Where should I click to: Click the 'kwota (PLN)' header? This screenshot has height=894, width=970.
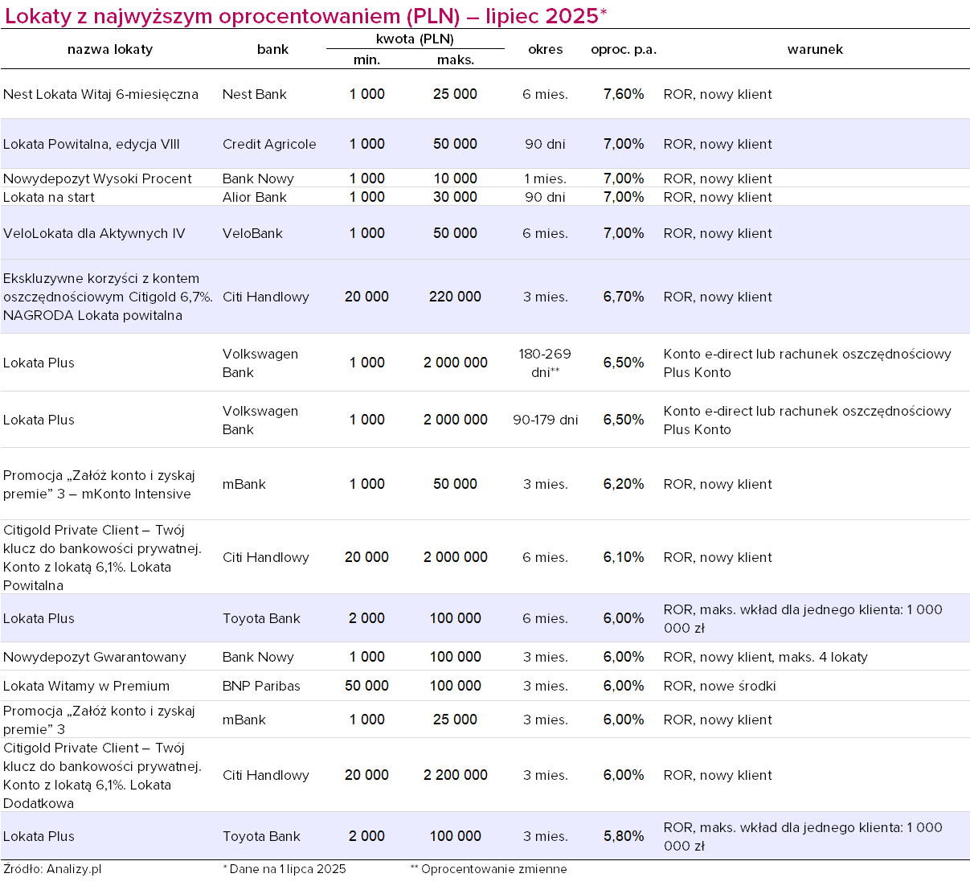pos(415,39)
